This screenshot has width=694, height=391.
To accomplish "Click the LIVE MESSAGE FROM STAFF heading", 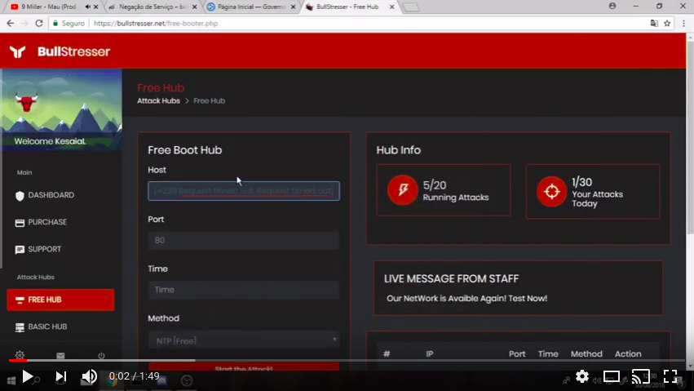I will pyautogui.click(x=451, y=279).
